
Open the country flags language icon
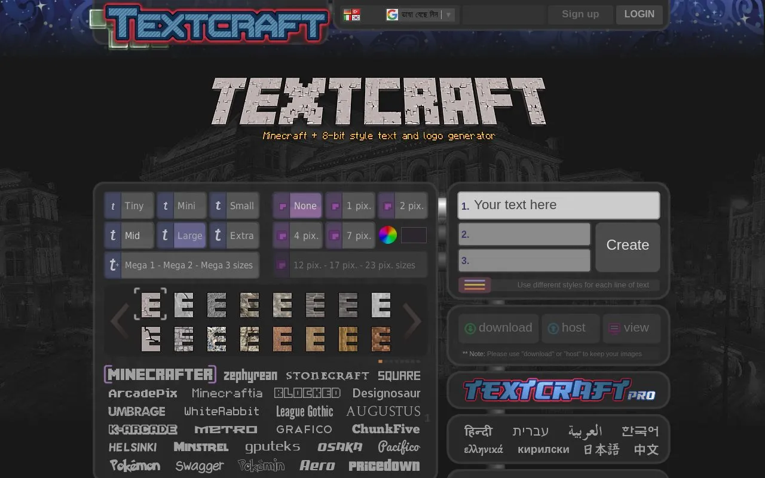click(352, 14)
